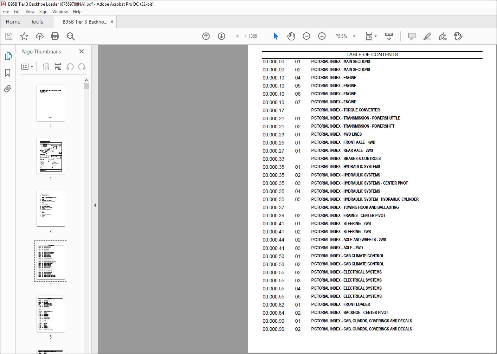The image size is (497, 354).
Task: Click 'PICTORIAL INDEX - FRONT LOADER' entry
Action: click(341, 304)
